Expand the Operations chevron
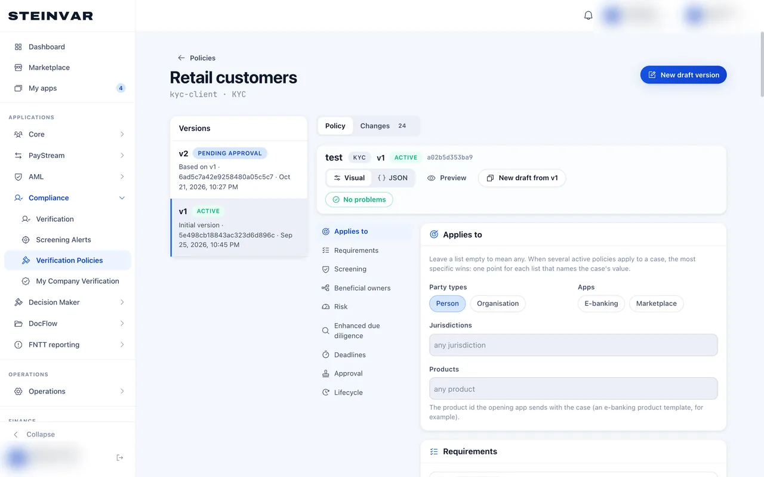The width and height of the screenshot is (764, 477). click(x=122, y=391)
